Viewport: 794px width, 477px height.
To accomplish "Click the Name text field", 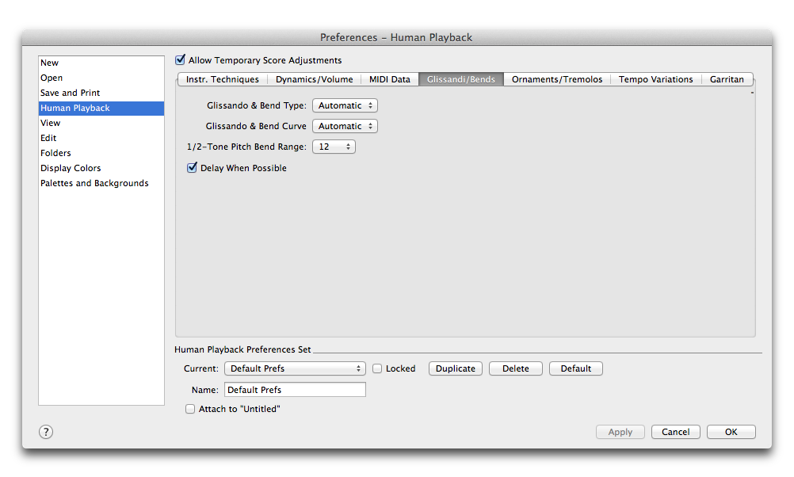I will pos(295,390).
